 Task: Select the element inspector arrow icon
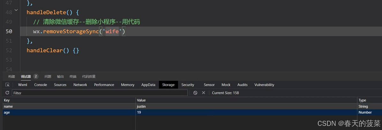pyautogui.click(x=8, y=85)
